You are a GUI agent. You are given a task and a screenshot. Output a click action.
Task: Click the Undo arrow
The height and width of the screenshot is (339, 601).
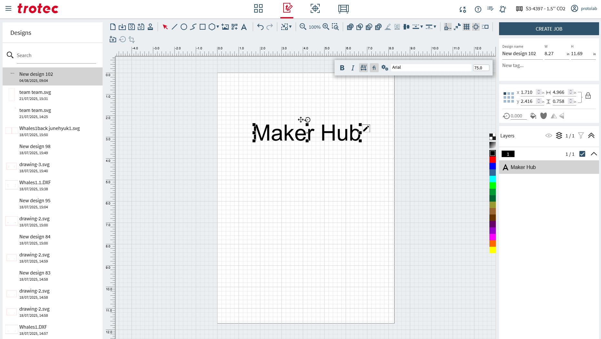pos(260,27)
